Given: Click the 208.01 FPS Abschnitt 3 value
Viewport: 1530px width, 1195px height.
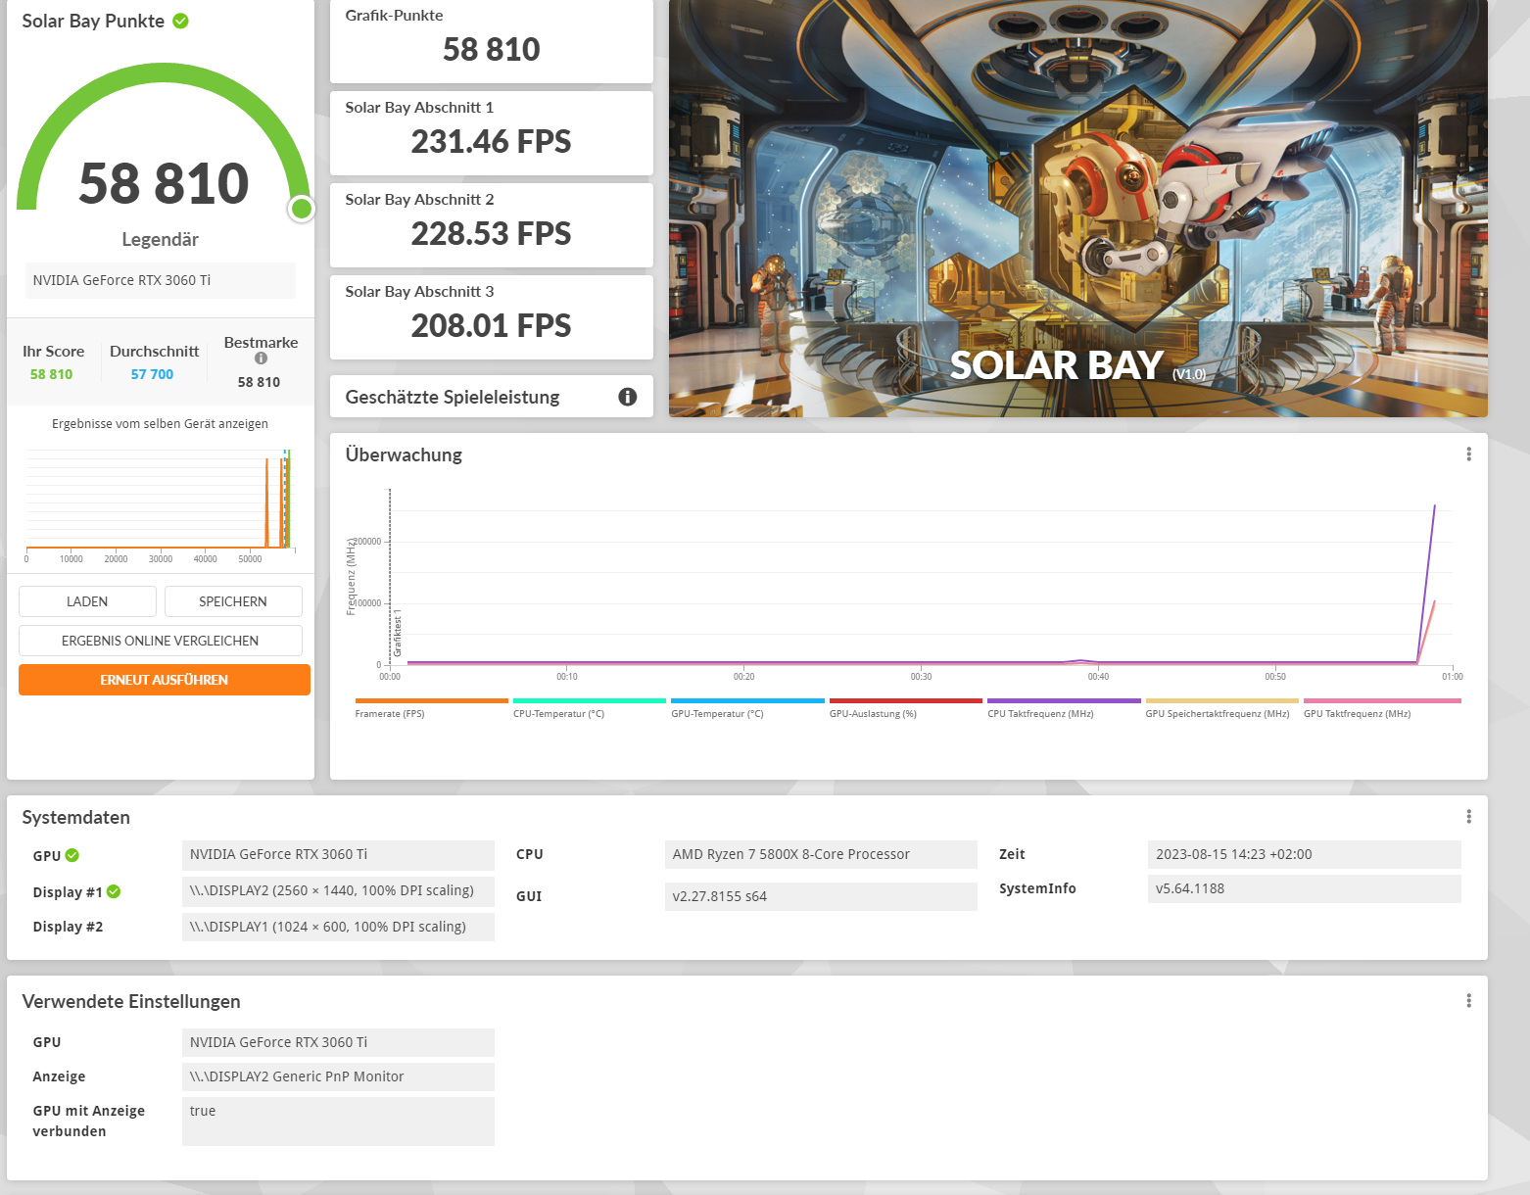Looking at the screenshot, I should click(x=491, y=326).
